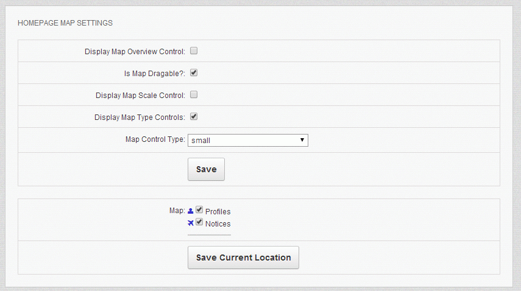521x291 pixels.
Task: Click the Save Current Location button
Action: coord(243,258)
